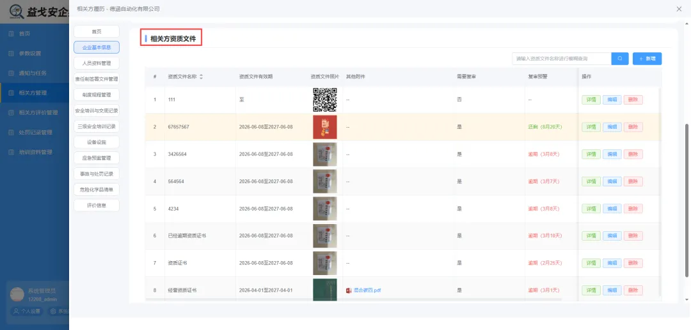The width and height of the screenshot is (691, 330).
Task: Open the 混合波四.pdf attachment link
Action: (x=367, y=290)
